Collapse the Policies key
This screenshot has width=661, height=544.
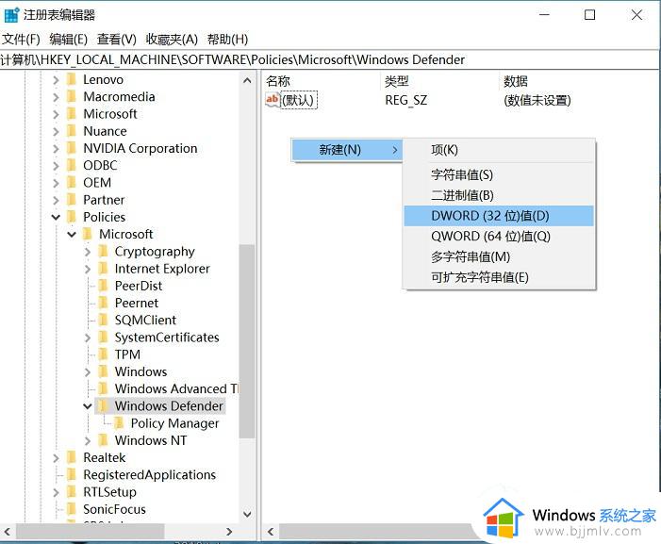[x=56, y=217]
